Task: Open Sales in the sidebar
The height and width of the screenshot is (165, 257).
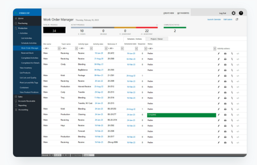Action: tap(20, 97)
